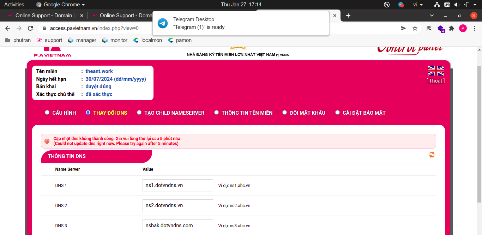
Task: Click the Telegram notification icon
Action: pos(163,23)
